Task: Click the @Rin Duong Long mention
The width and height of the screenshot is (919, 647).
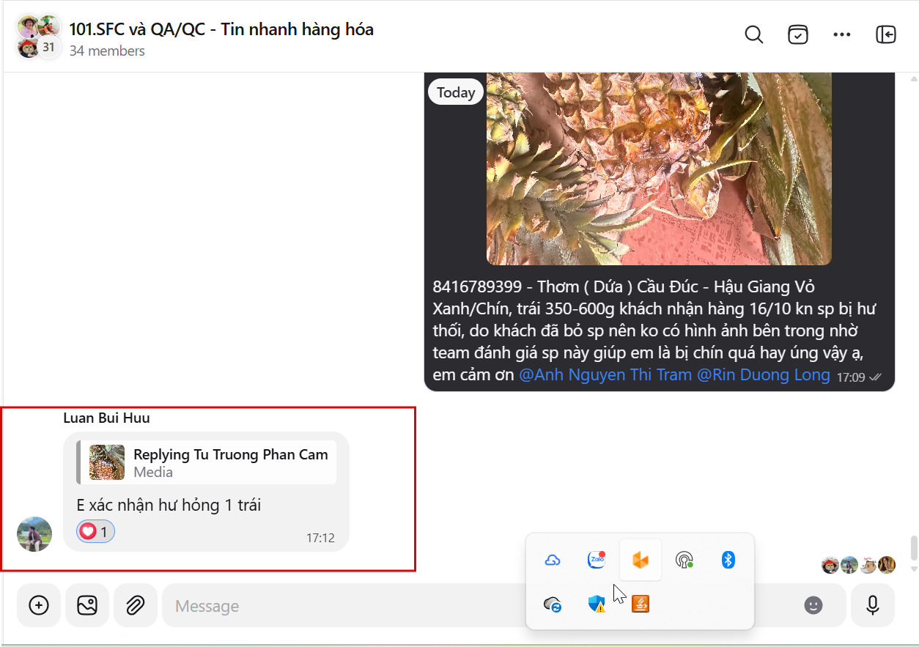Action: pos(763,375)
